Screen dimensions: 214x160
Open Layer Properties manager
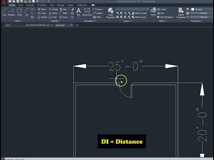coord(111,13)
